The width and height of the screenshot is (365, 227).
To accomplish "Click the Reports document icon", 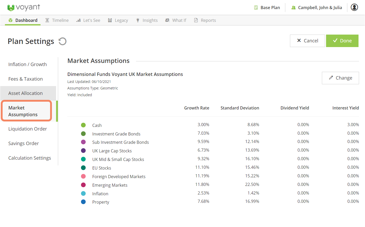I will (196, 20).
